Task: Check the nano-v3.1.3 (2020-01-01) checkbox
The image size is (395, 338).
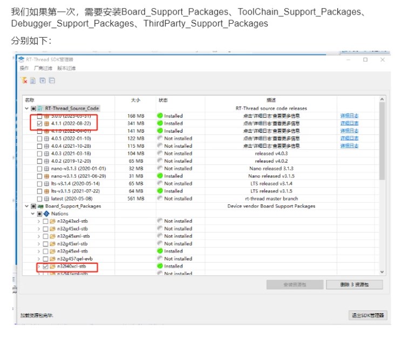Action: coord(39,169)
